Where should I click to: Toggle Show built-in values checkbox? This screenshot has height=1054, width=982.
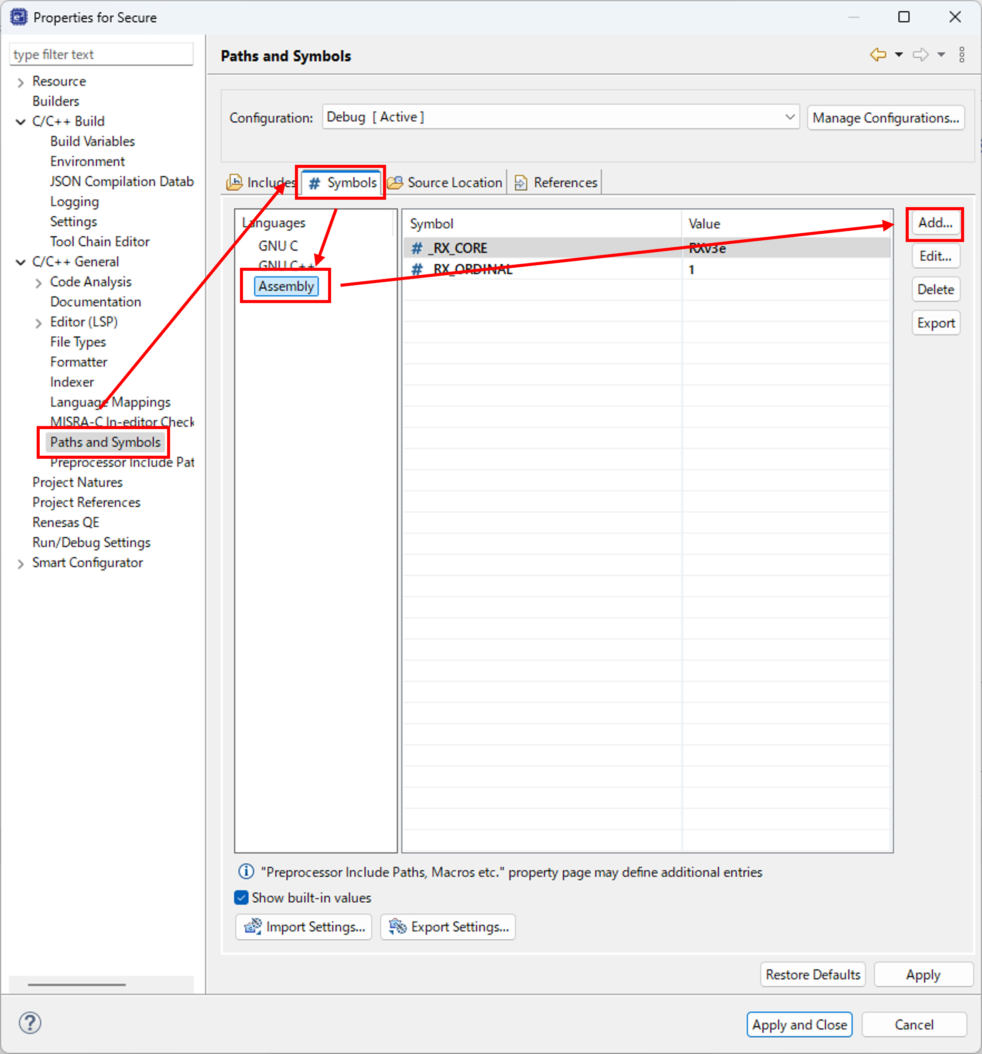pyautogui.click(x=241, y=897)
